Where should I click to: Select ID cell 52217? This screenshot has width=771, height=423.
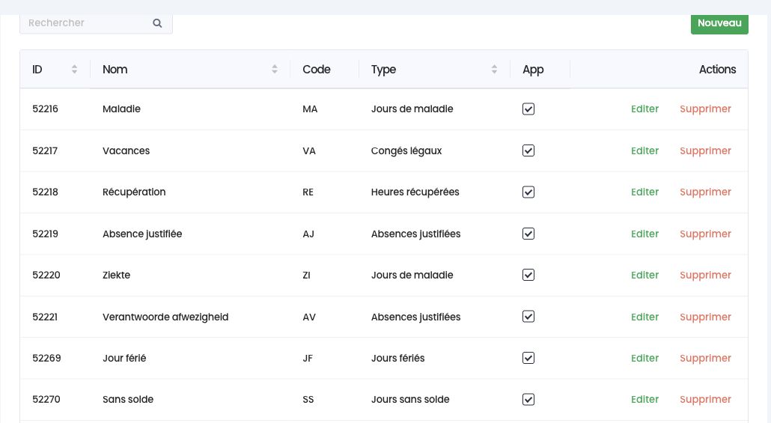(45, 150)
